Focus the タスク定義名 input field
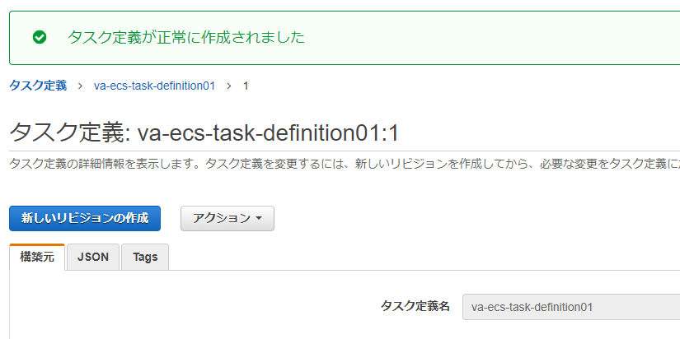This screenshot has height=339, width=680. pyautogui.click(x=570, y=307)
